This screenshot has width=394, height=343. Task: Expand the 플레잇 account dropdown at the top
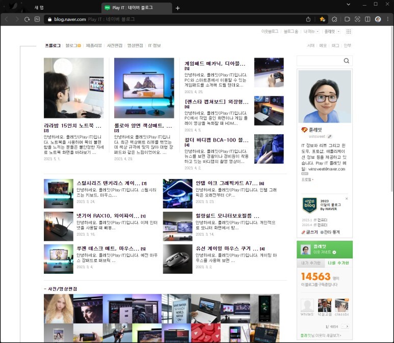click(x=338, y=32)
